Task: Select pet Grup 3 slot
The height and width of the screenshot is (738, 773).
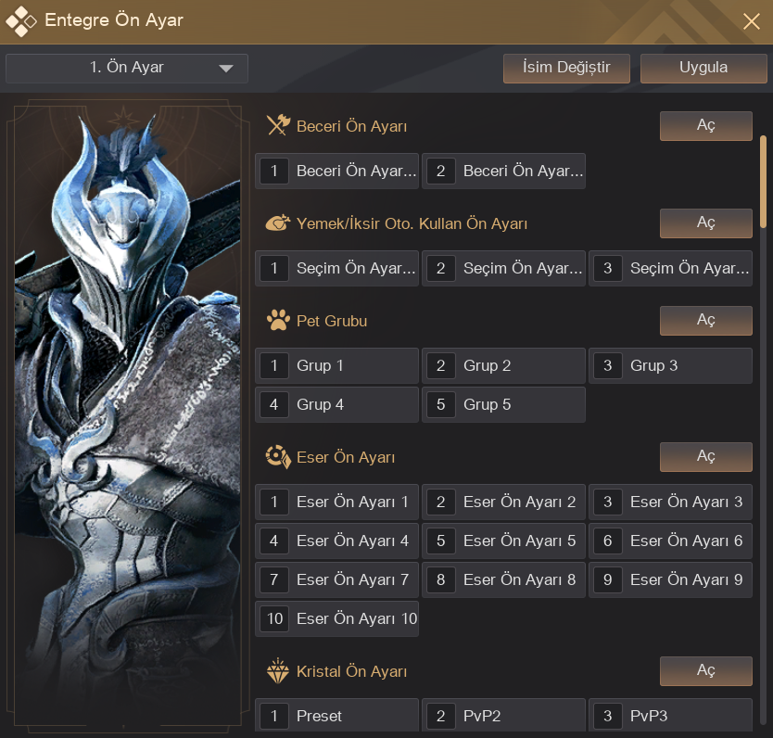Action: pyautogui.click(x=670, y=365)
